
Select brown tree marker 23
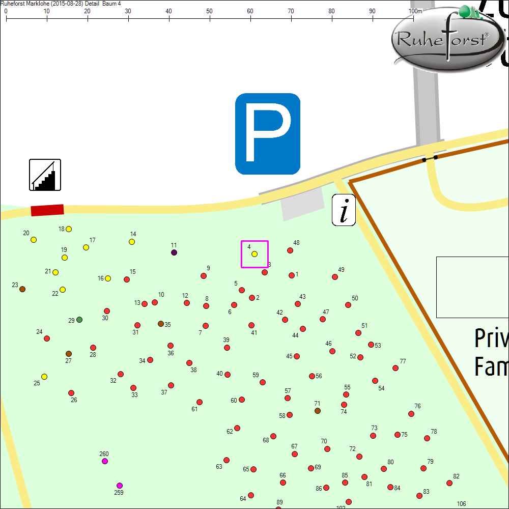(x=22, y=289)
